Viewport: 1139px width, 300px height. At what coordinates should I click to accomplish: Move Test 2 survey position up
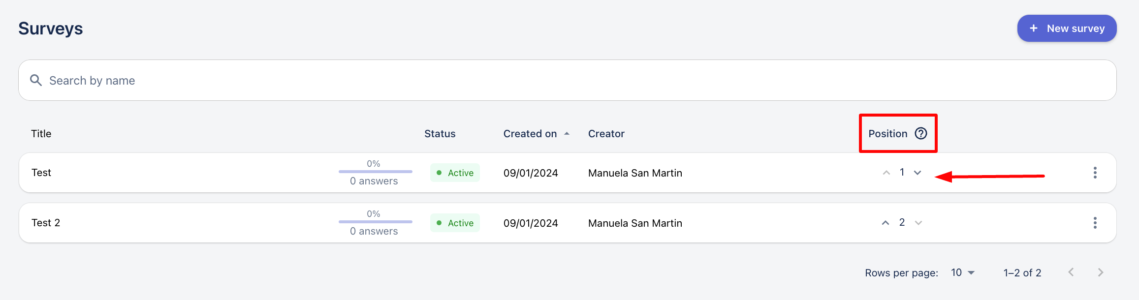click(x=886, y=223)
